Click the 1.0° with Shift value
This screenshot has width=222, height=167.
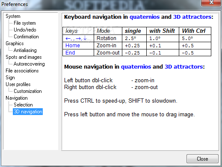163,38
